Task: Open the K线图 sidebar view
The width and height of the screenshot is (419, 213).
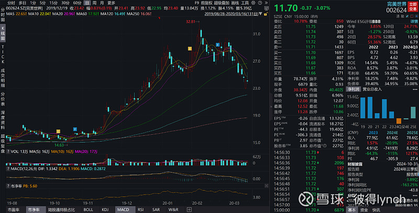Action: pos(3,33)
